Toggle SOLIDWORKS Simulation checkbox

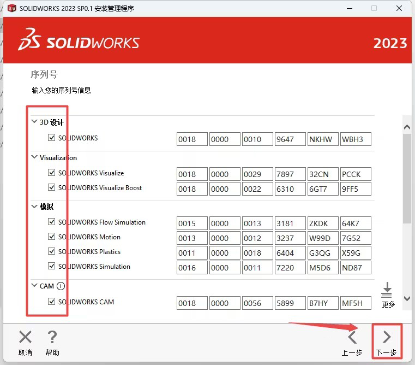(51, 266)
